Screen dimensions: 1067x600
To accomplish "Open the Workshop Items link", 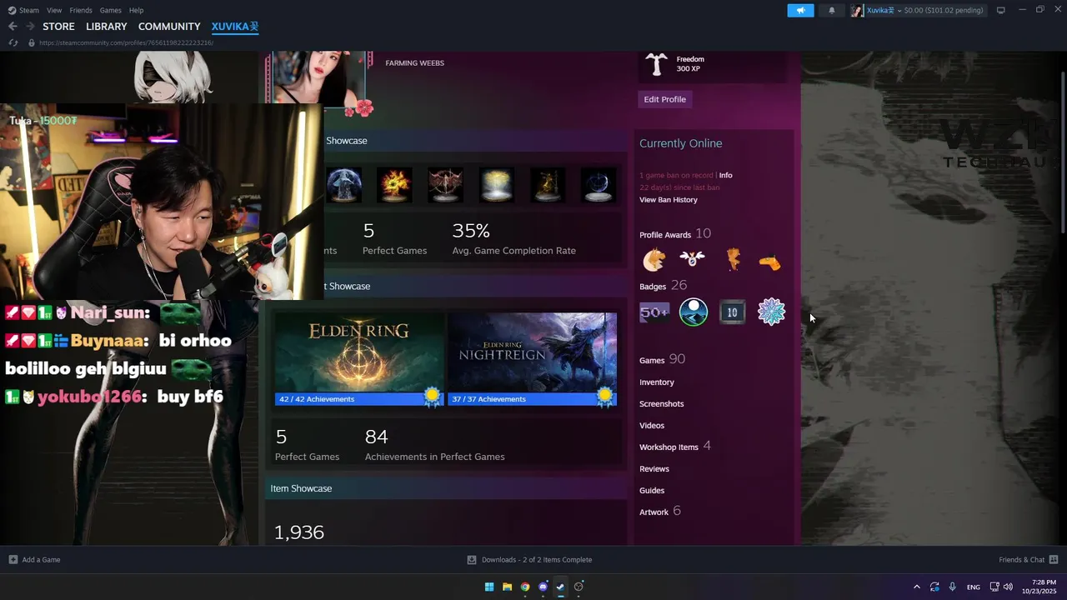I will tap(675, 447).
